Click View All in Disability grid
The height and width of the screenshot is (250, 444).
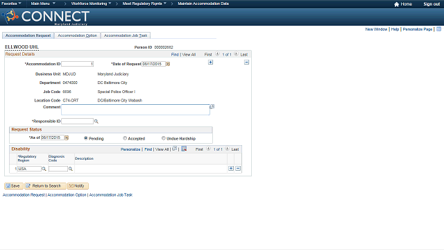coord(162,149)
